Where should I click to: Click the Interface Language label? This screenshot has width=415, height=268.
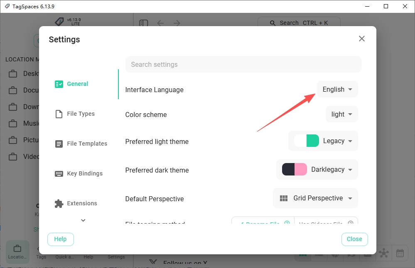(154, 90)
